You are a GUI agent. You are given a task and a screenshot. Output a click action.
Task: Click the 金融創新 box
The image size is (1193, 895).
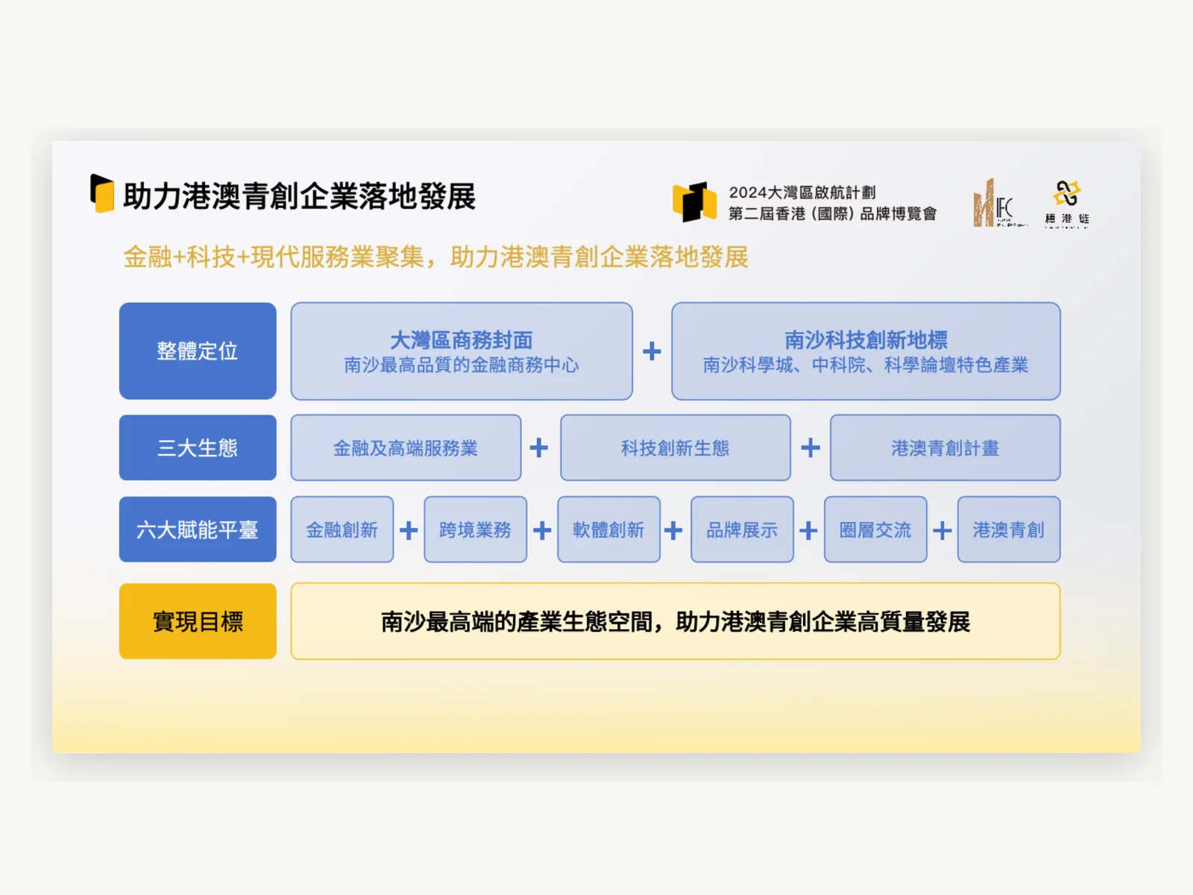click(342, 530)
